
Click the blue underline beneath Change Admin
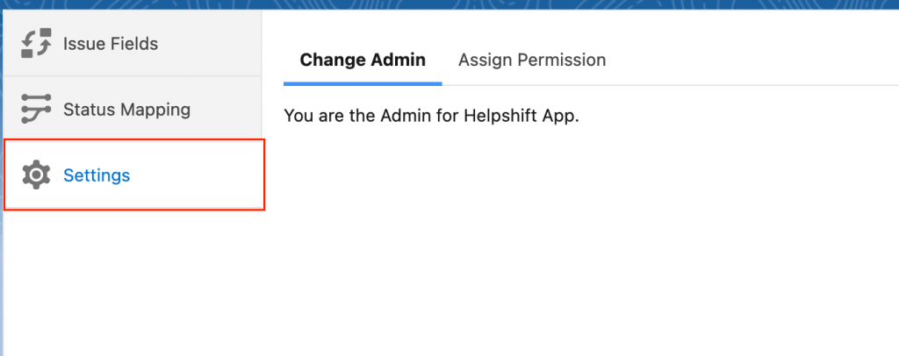click(363, 83)
